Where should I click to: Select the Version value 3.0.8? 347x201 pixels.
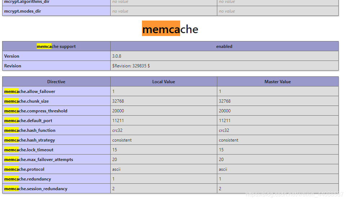[116, 56]
